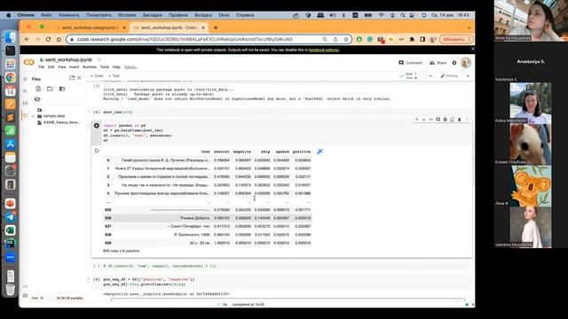568x319 pixels.
Task: Refresh folder icon in Files panel
Action: (50, 89)
